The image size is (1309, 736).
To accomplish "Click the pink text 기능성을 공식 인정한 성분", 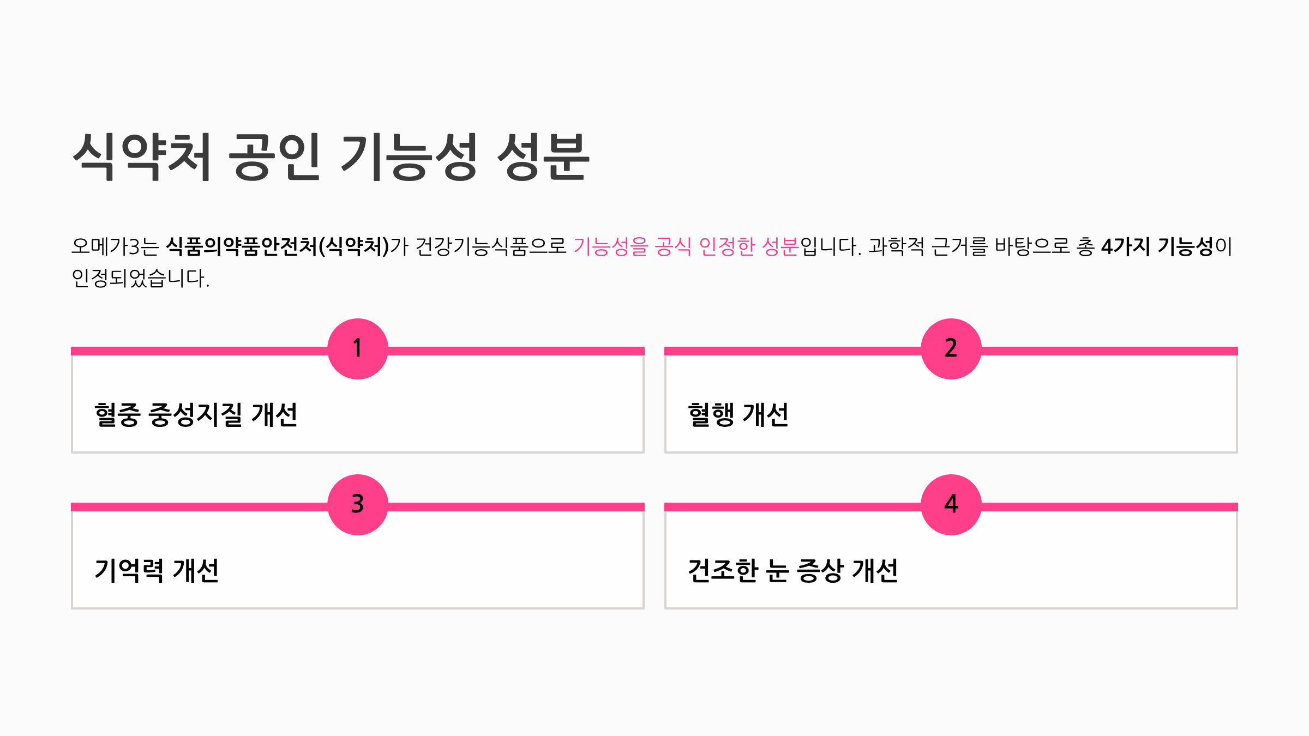I will (686, 246).
